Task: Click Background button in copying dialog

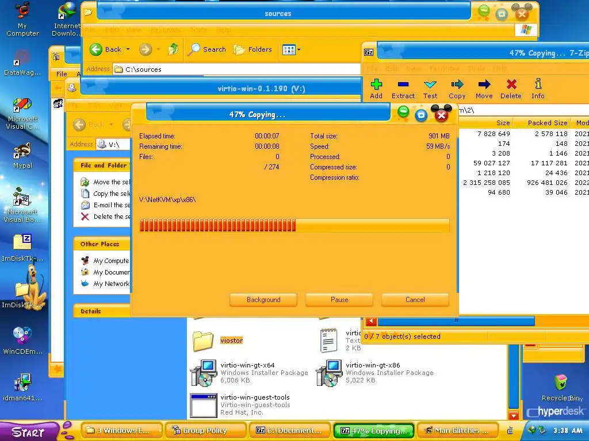Action: click(263, 300)
